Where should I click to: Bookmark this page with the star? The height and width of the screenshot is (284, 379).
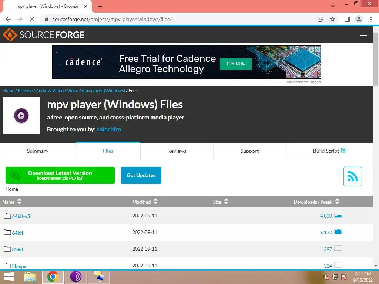[332, 19]
